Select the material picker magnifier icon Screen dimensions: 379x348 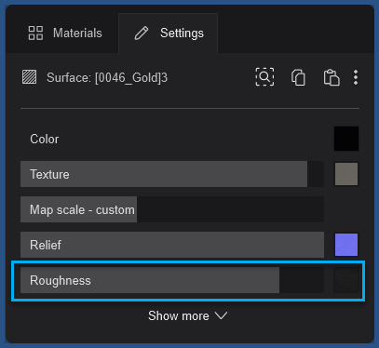[x=264, y=76]
